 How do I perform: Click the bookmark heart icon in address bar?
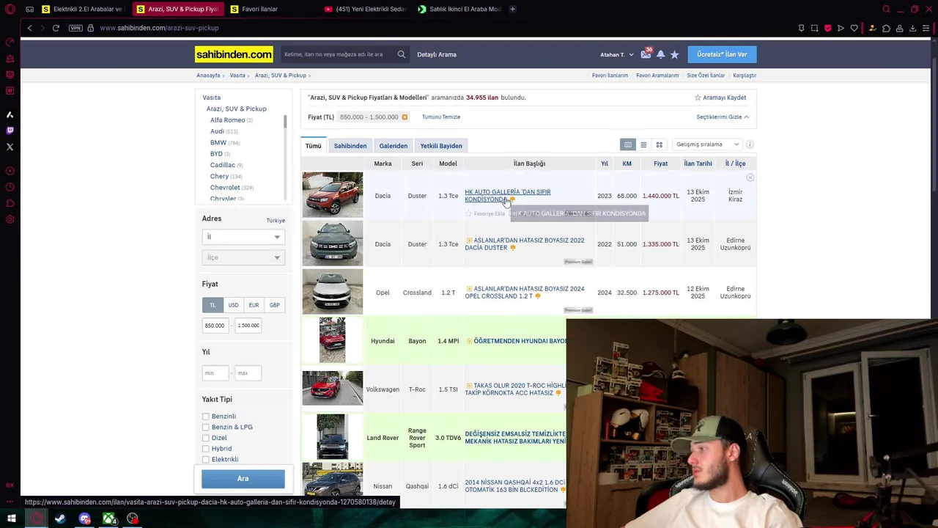click(854, 28)
